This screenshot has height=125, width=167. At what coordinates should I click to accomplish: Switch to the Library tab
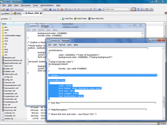(x=6, y=13)
